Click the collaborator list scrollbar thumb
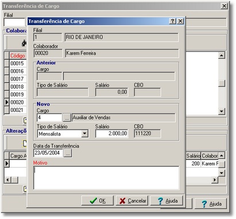The image size is (236, 219). [x=222, y=83]
